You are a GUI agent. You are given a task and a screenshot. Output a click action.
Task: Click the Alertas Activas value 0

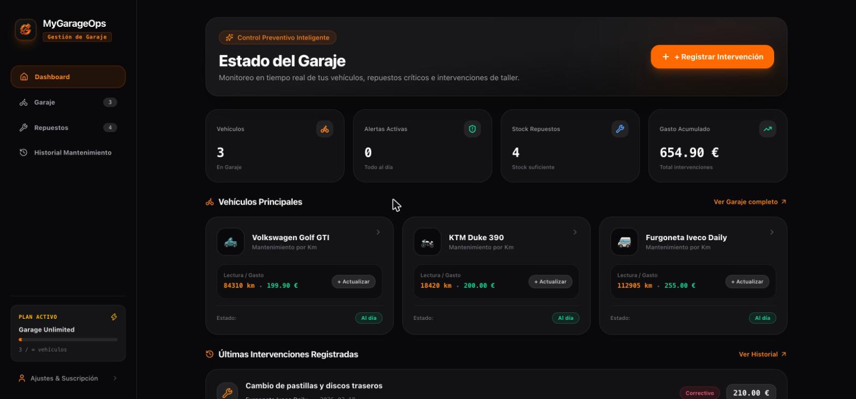click(x=368, y=153)
